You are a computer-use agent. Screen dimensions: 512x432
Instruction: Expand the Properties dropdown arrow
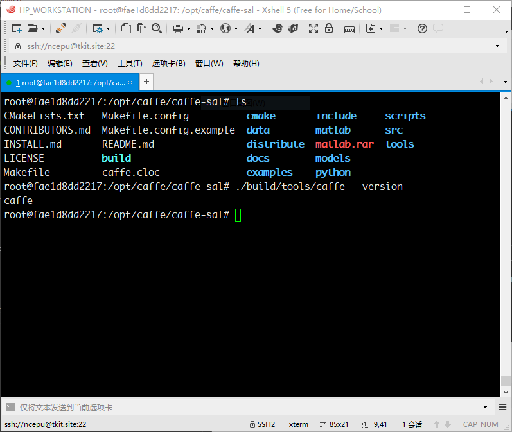pyautogui.click(x=108, y=29)
